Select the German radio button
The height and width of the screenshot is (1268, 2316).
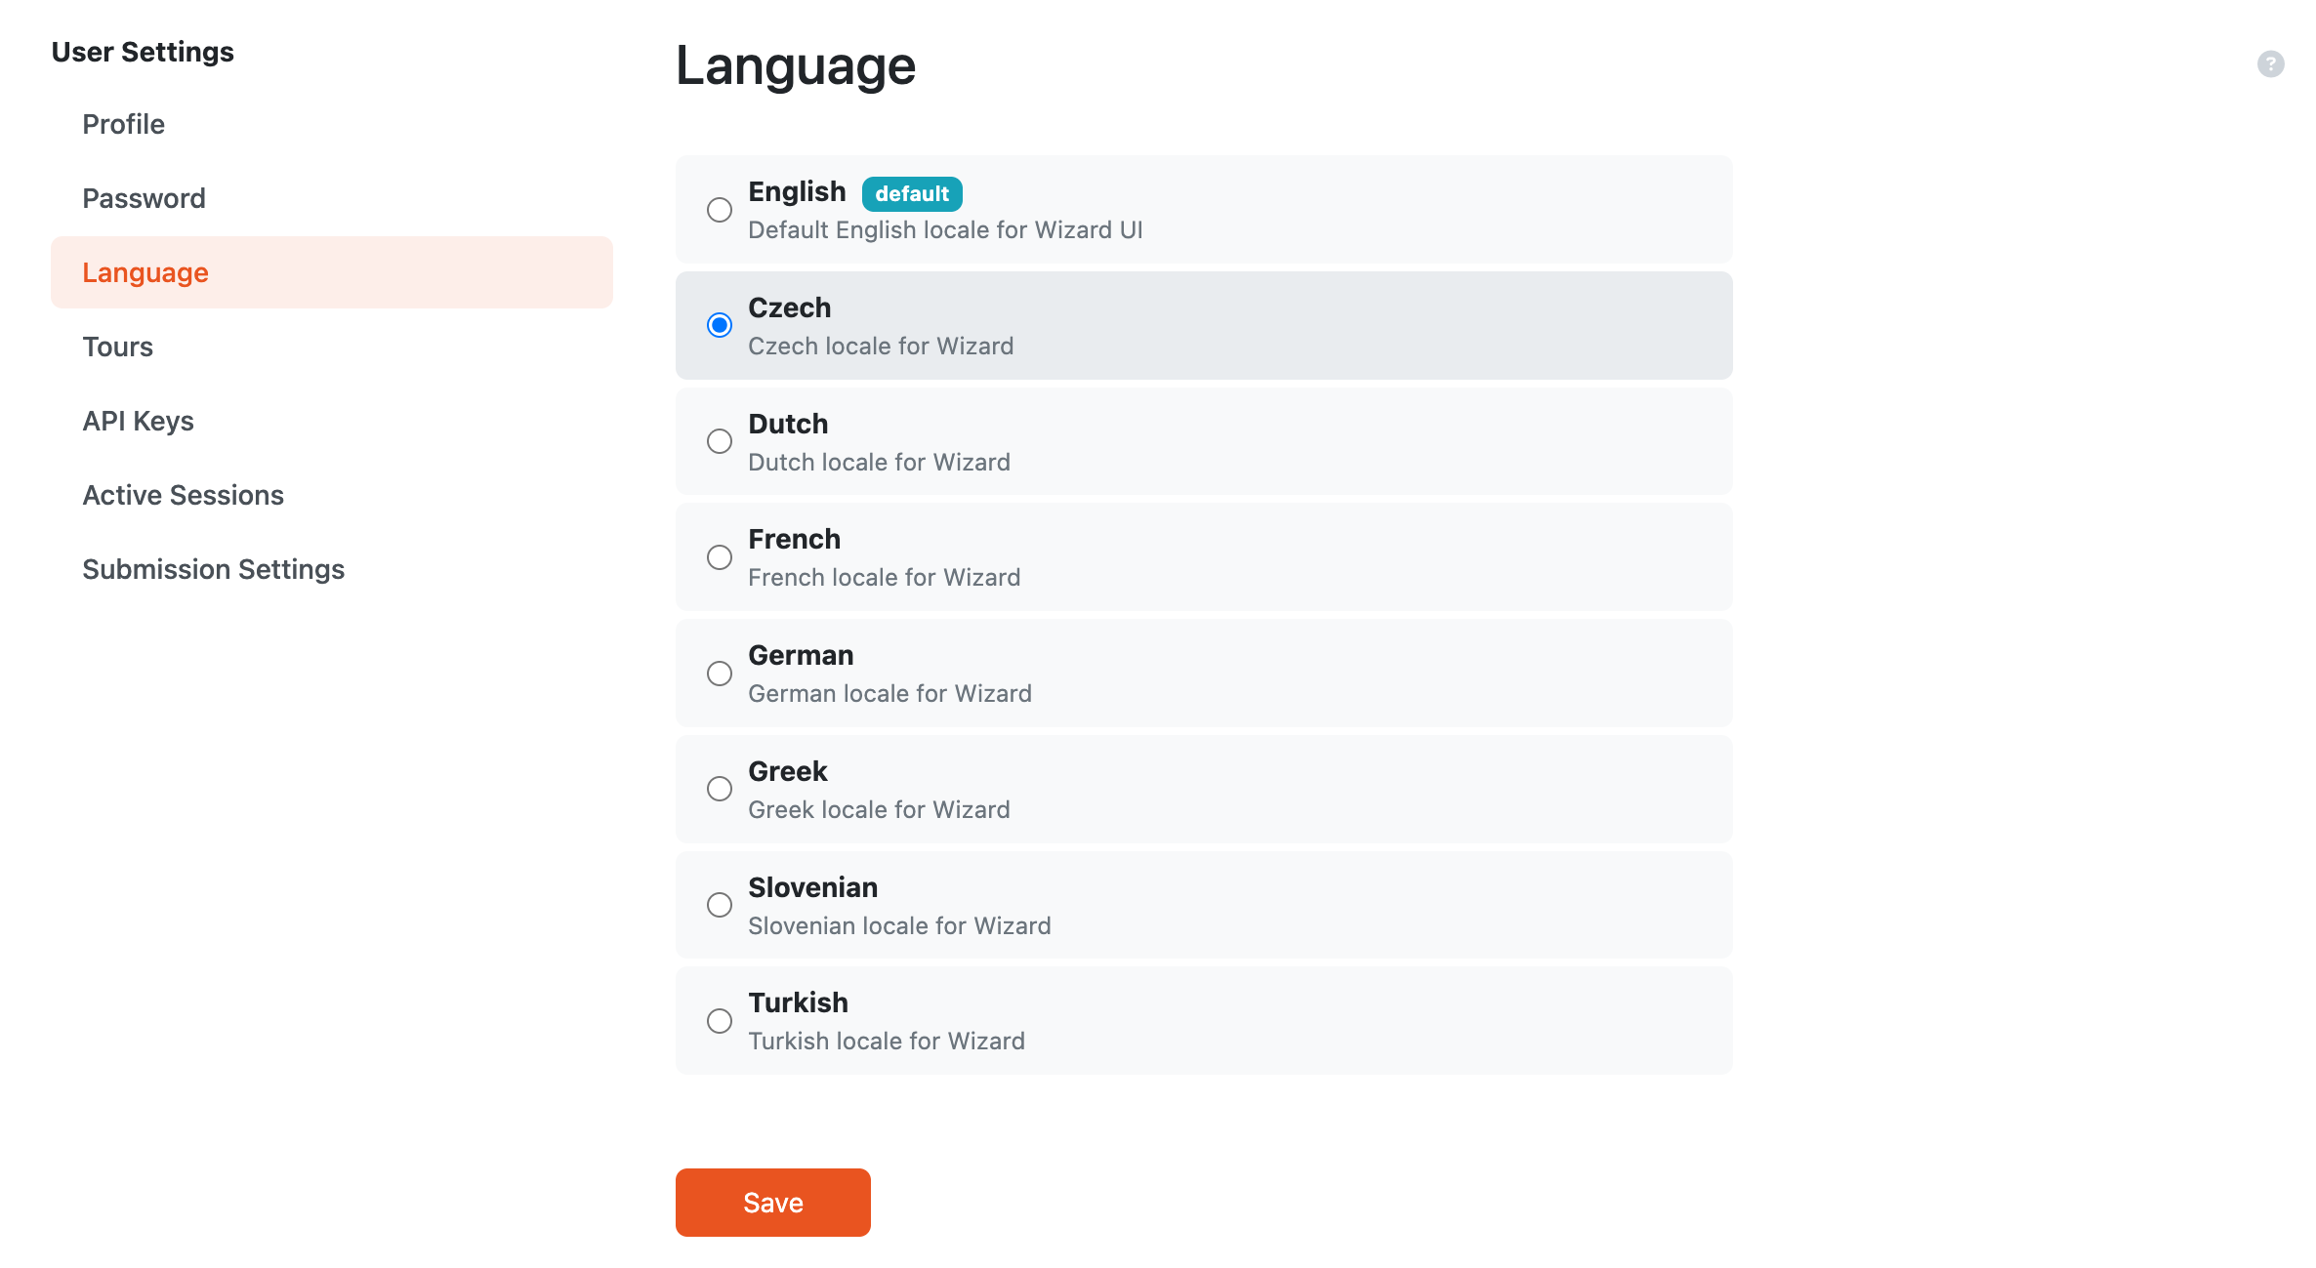[x=720, y=674]
